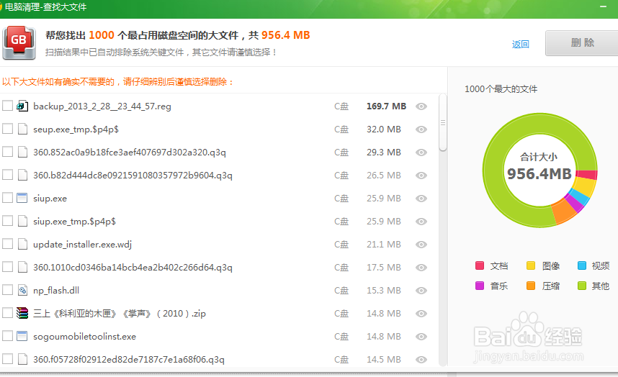Click the file icon of seup.exe_tmp.$p4p$
Screen dimensions: 618x377
(22, 129)
